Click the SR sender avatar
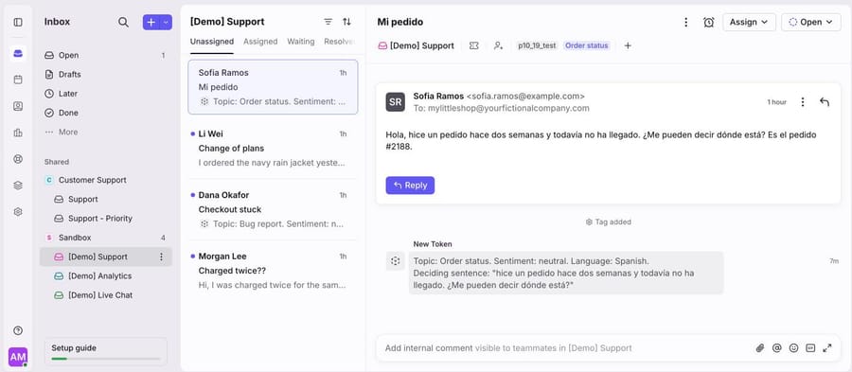Image resolution: width=852 pixels, height=372 pixels. click(x=395, y=102)
